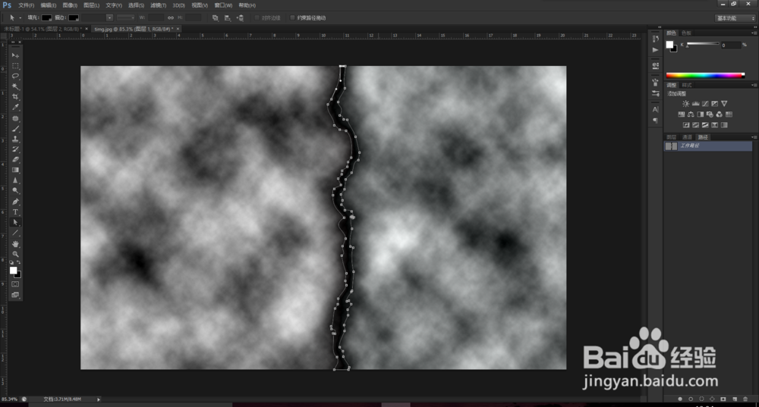
Task: Switch to the 通道 tab
Action: coord(686,137)
